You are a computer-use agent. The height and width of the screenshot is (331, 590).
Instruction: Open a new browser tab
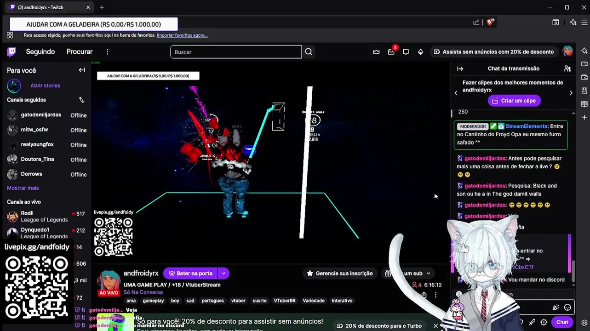pos(102,7)
